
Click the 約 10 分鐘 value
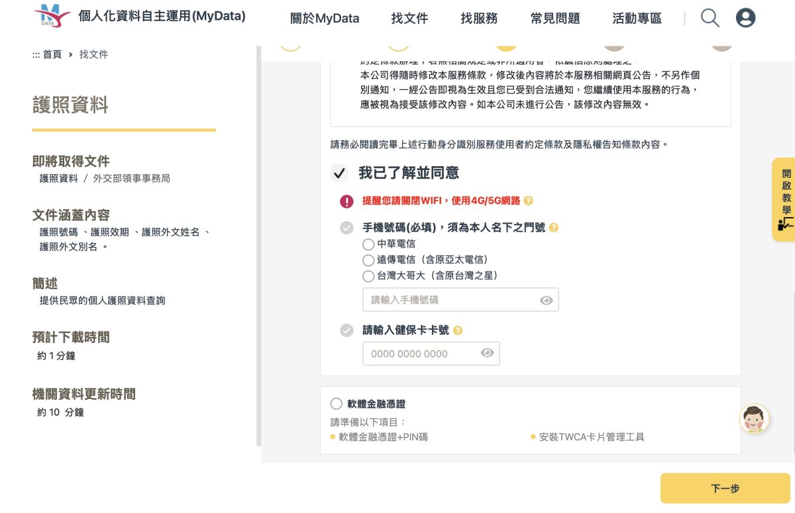pyautogui.click(x=60, y=413)
